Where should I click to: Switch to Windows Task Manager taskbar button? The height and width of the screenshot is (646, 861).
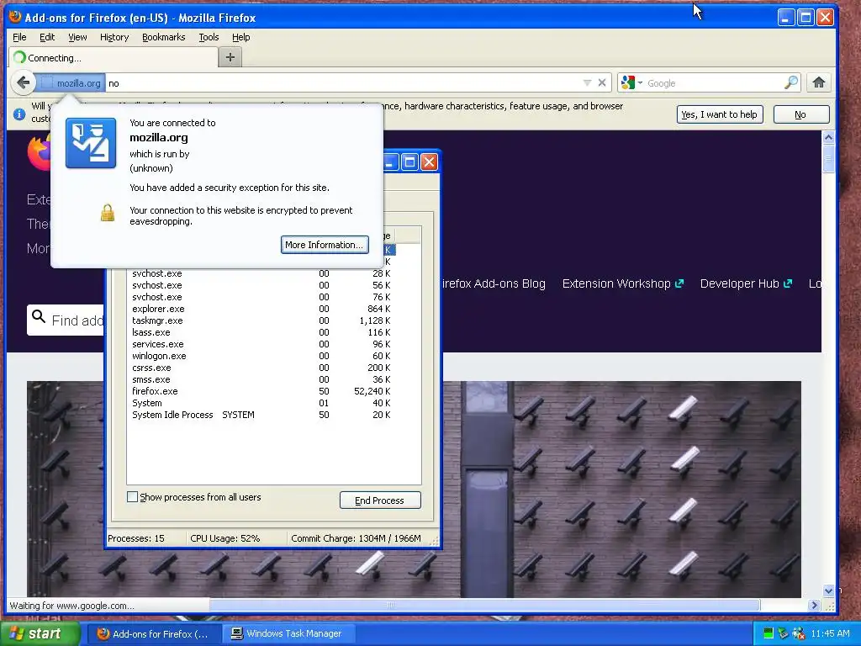point(289,633)
